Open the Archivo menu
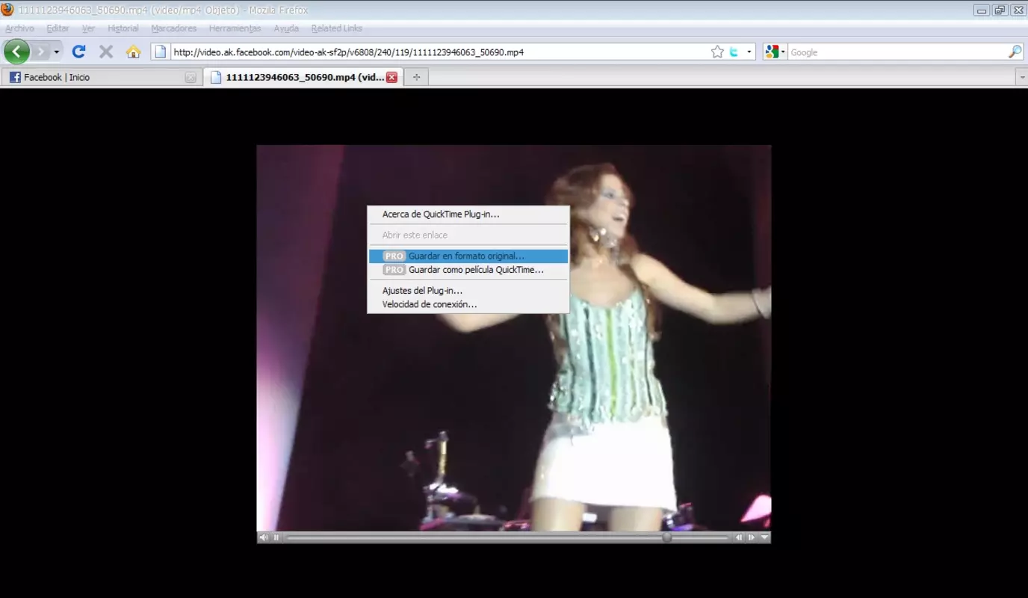This screenshot has height=598, width=1028. (x=19, y=28)
